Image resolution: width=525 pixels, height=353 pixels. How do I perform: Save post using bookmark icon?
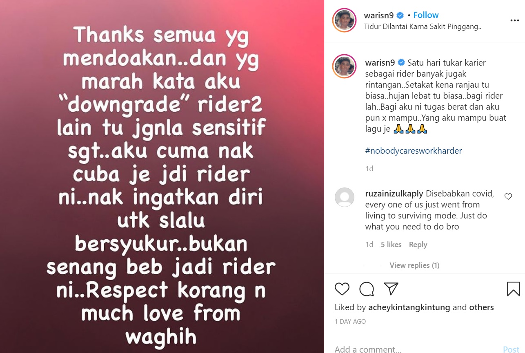[x=513, y=289]
